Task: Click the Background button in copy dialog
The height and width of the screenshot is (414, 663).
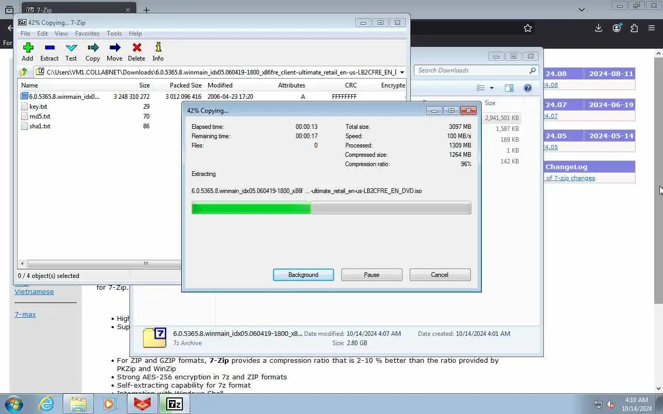Action: tap(304, 275)
